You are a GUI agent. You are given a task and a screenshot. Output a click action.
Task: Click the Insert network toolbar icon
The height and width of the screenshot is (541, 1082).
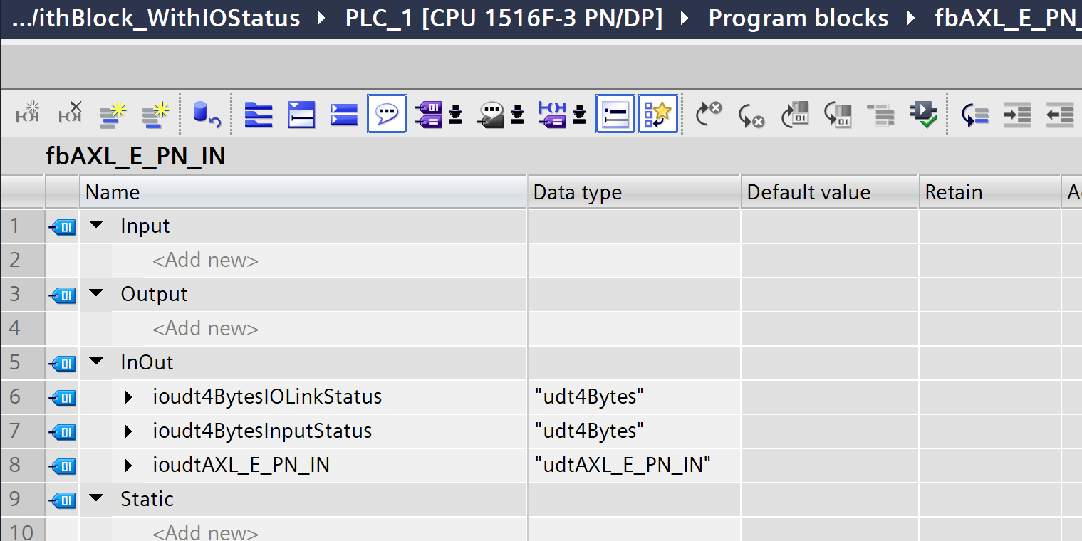pos(28,114)
